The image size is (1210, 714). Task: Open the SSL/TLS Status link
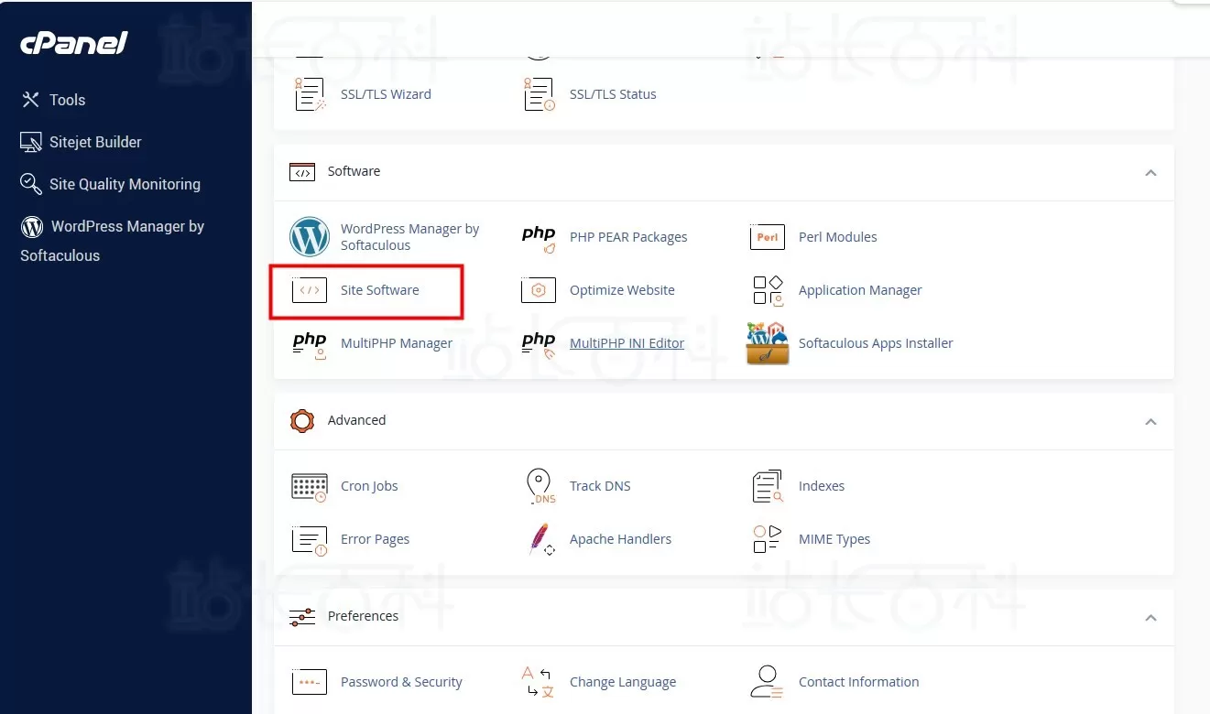pyautogui.click(x=613, y=94)
